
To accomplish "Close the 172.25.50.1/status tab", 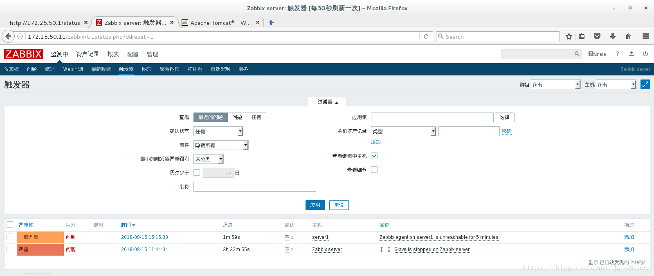I will point(86,22).
